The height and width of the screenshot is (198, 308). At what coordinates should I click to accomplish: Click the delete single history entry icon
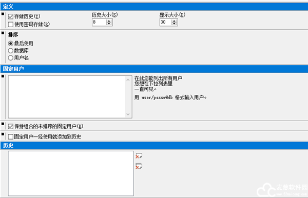click(139, 156)
